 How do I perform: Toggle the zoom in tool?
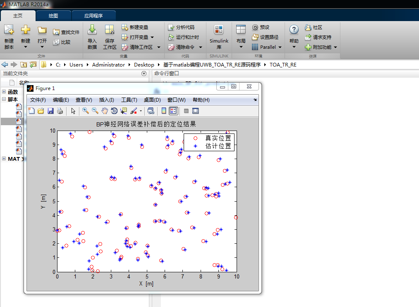pyautogui.click(x=86, y=111)
